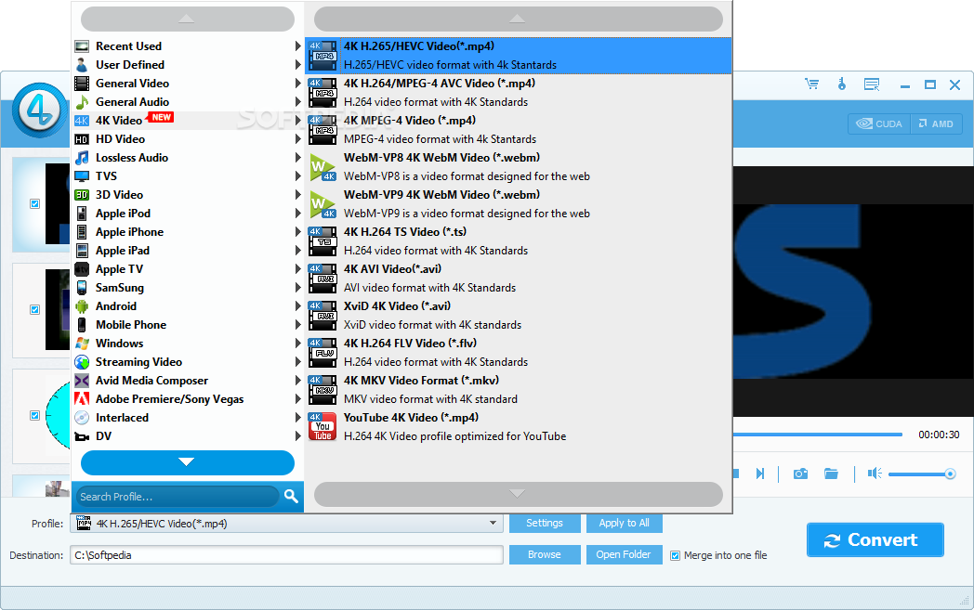The image size is (974, 610).
Task: Expand the Recent Used submenu arrow
Action: coord(298,45)
